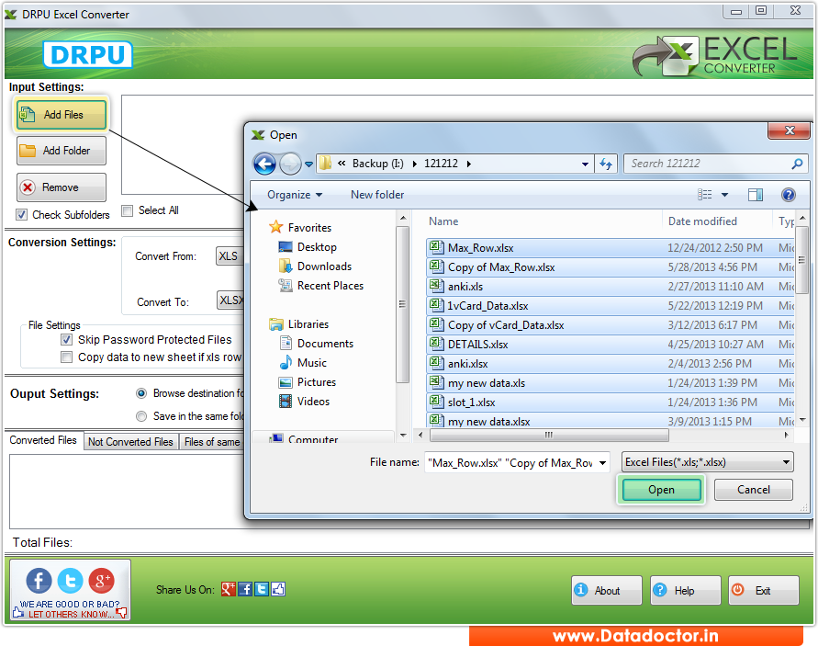
Task: Open the view options dropdown arrow
Action: (724, 195)
